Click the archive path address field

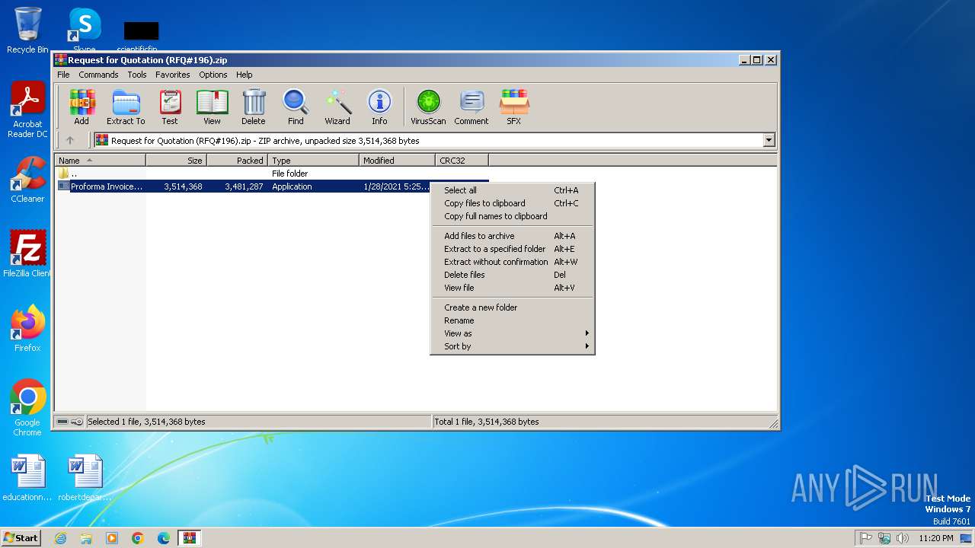[x=429, y=140]
